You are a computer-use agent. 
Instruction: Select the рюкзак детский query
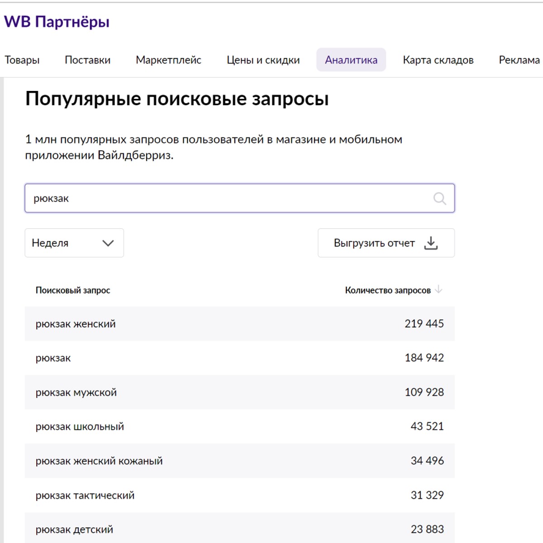point(239,528)
